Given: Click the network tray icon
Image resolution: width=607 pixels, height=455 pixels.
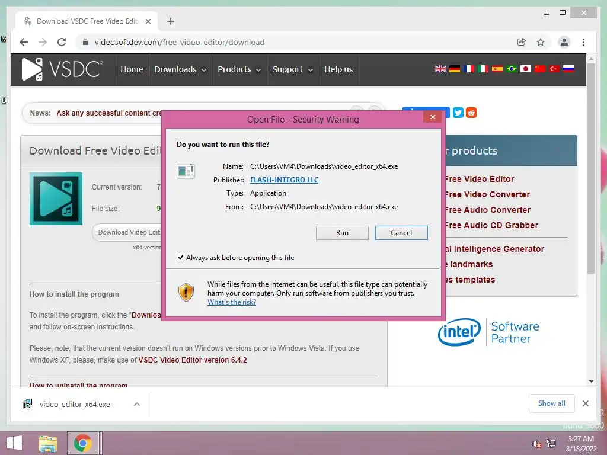Looking at the screenshot, I should coord(551,444).
